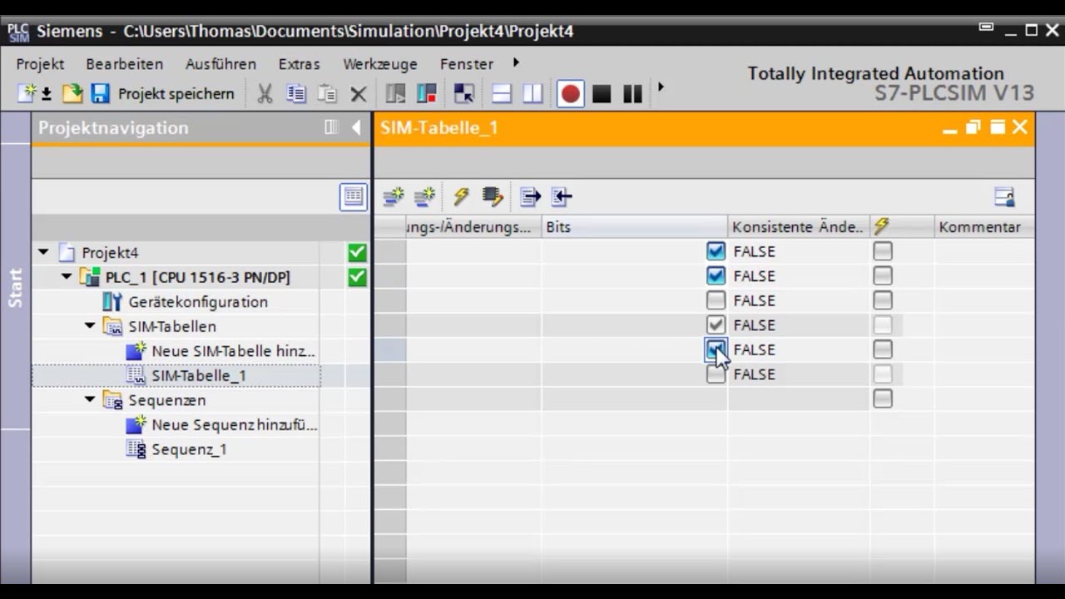
Task: Click the blue floppy disk save icon
Action: (x=101, y=93)
